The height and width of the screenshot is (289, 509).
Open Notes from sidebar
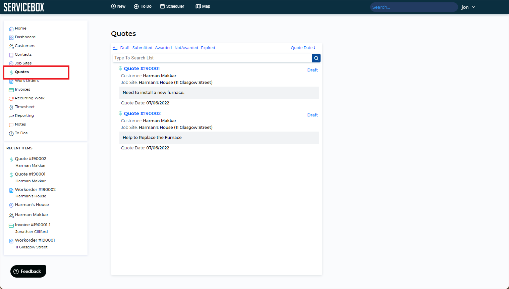click(20, 125)
